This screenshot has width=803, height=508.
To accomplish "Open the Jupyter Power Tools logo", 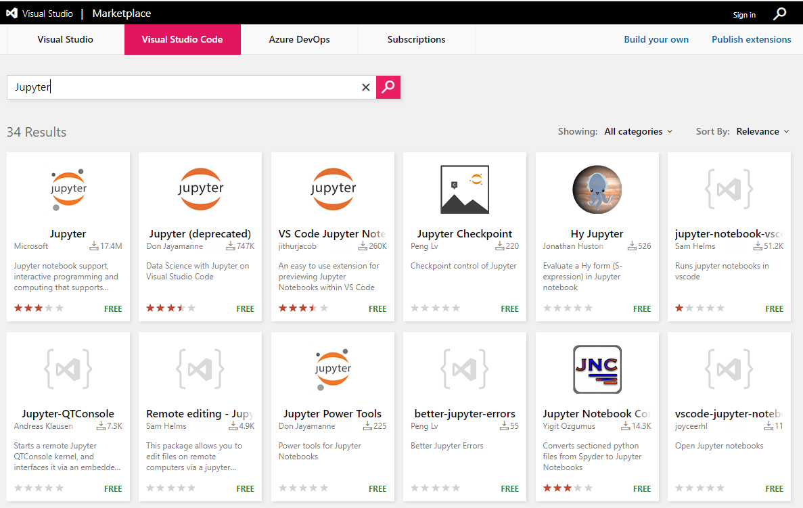I will (333, 369).
